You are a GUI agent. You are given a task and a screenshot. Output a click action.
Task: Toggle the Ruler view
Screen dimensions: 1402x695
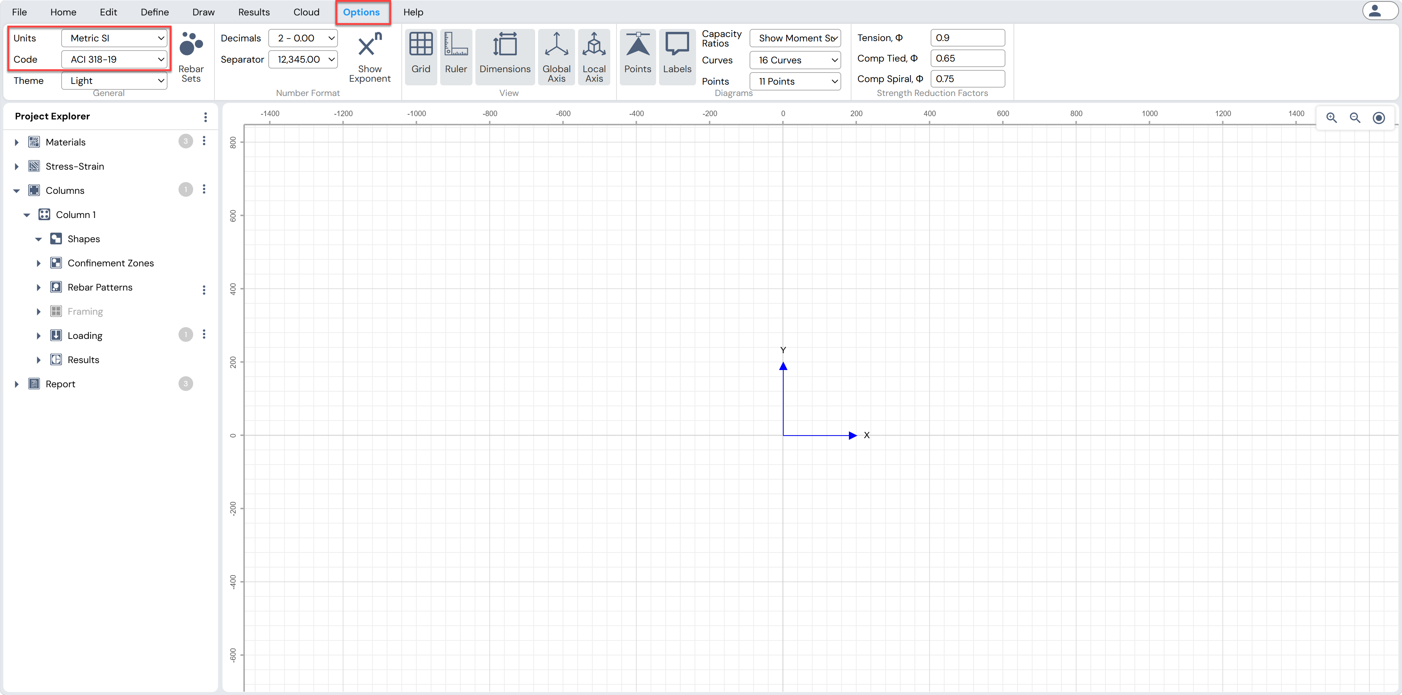pyautogui.click(x=456, y=57)
